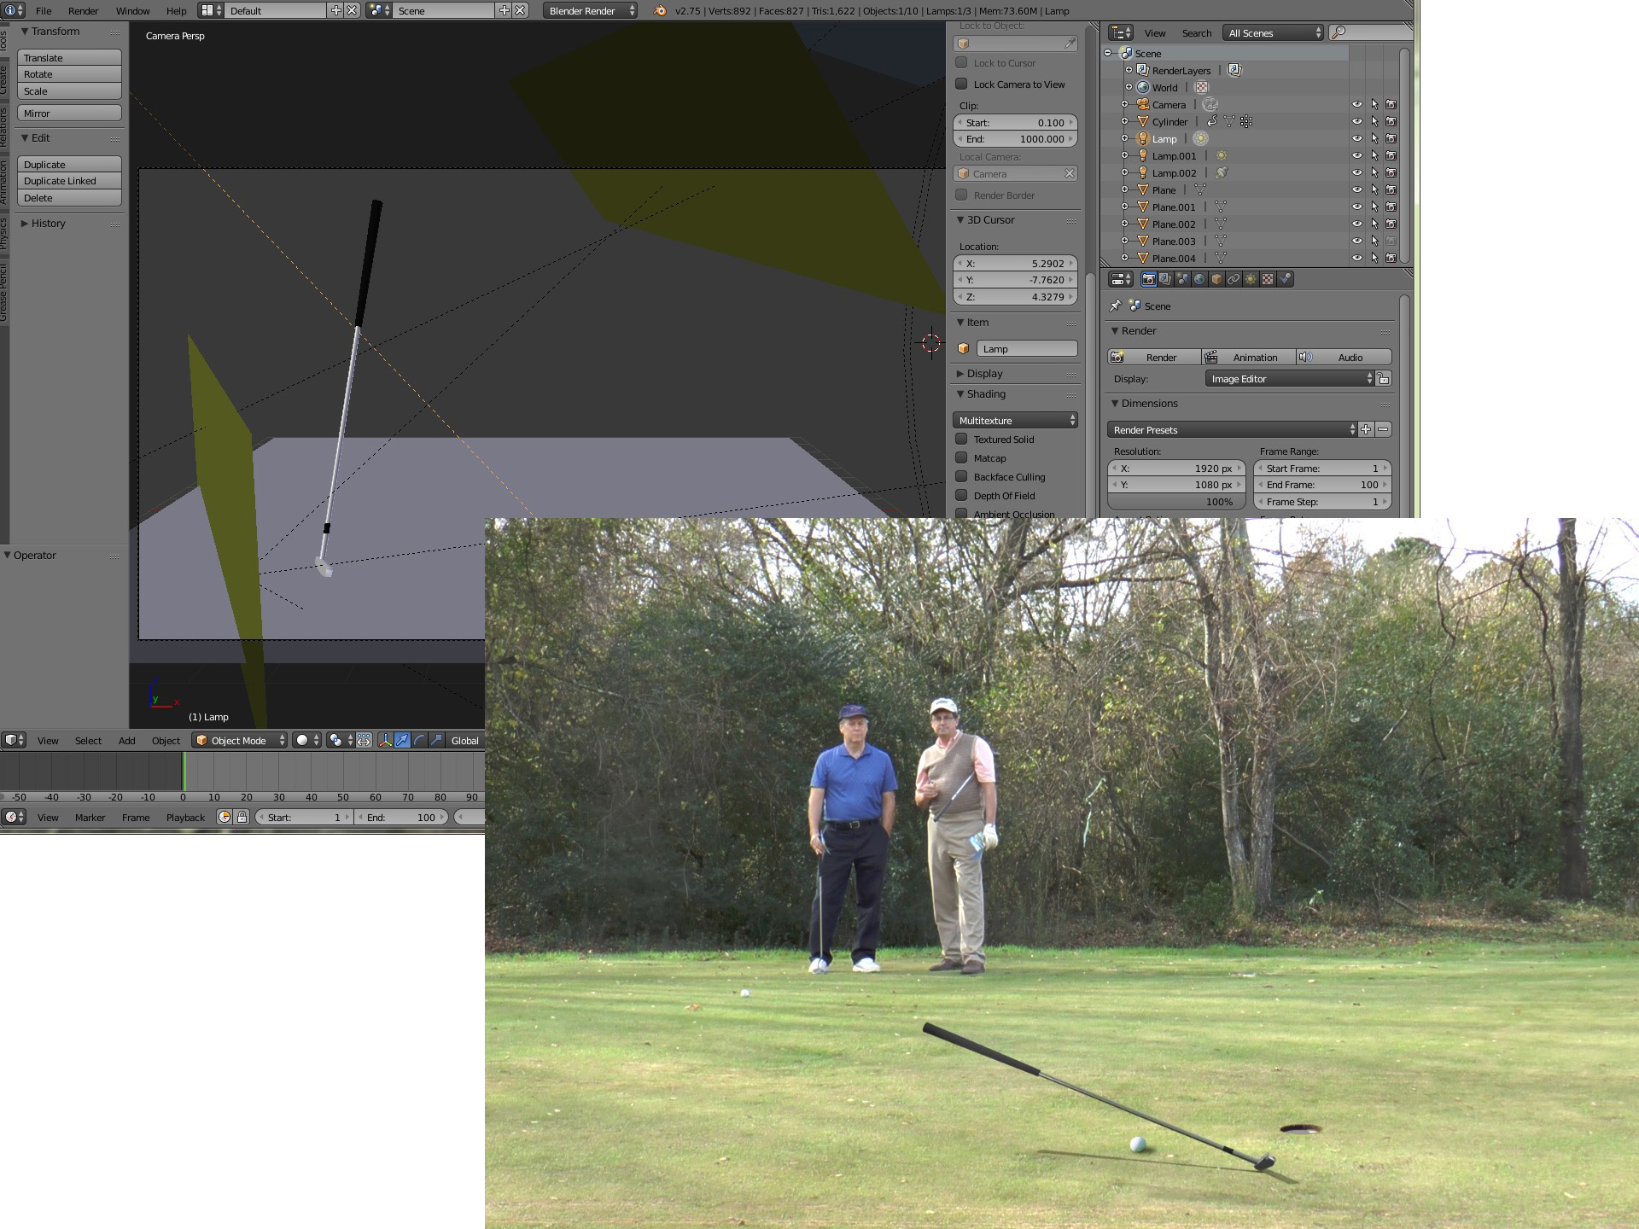Image resolution: width=1639 pixels, height=1229 pixels.
Task: Open the World properties tab icon
Action: click(1199, 279)
